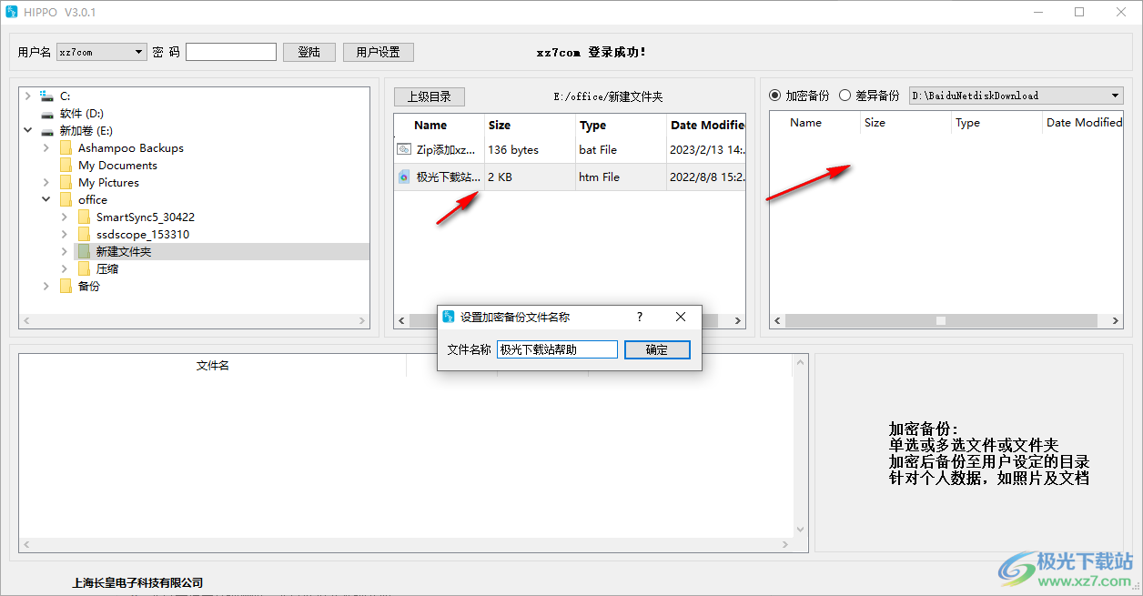Viewport: 1143px width, 596px height.
Task: Select the office folder icon
Action: coord(66,199)
